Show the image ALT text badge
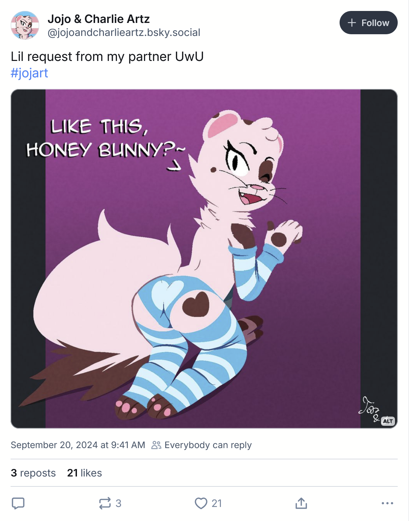This screenshot has height=521, width=409. (x=388, y=421)
